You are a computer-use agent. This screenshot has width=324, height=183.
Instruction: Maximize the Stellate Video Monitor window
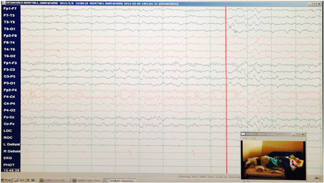(298, 134)
